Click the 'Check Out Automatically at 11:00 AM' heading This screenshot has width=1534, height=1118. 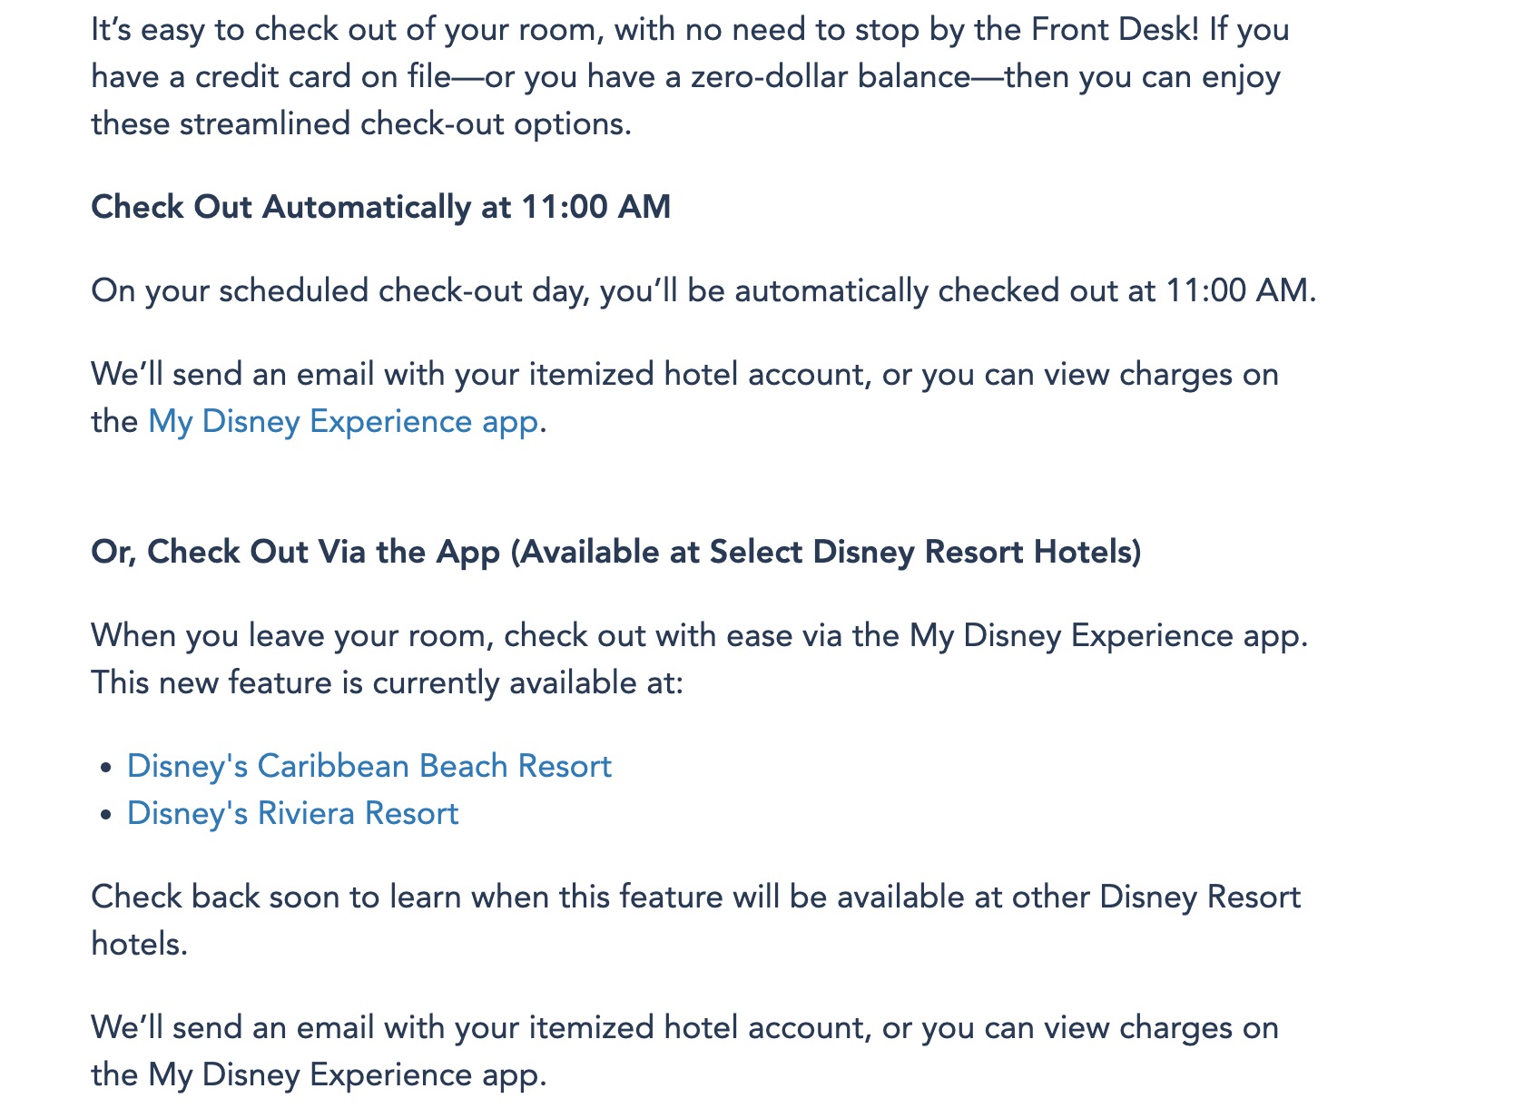[x=381, y=207]
